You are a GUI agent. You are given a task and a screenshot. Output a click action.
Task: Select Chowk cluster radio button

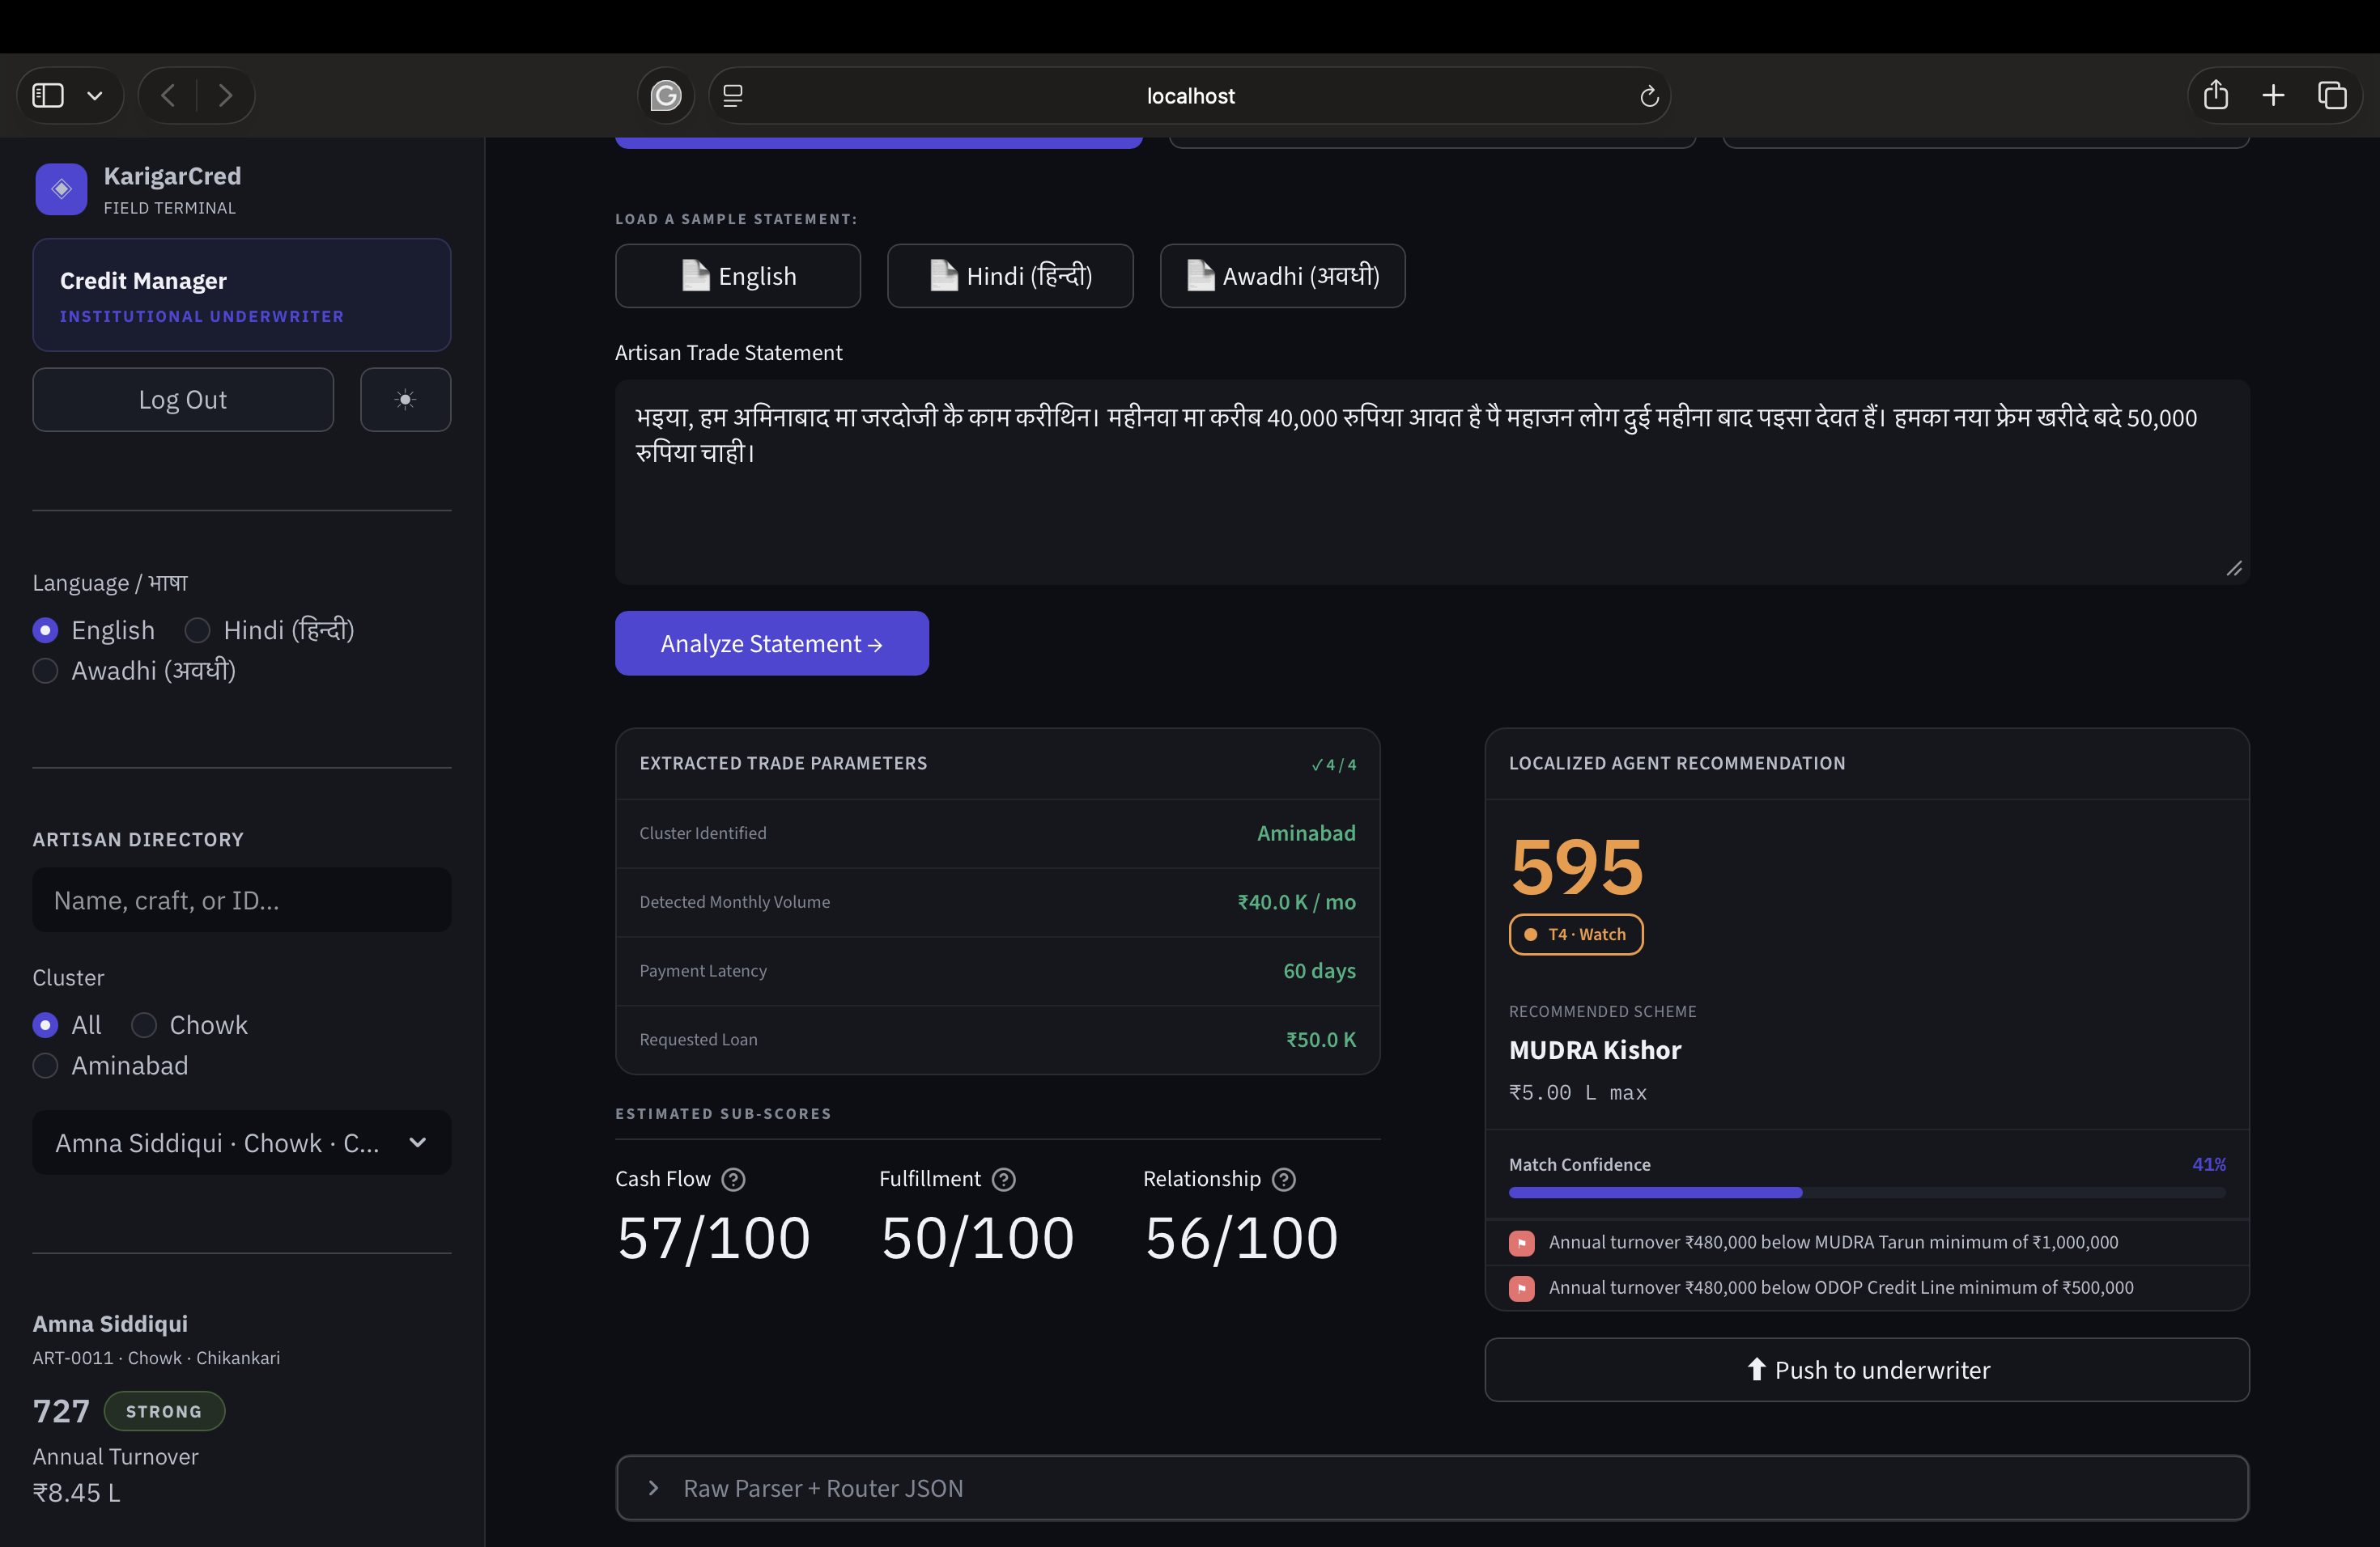point(143,1025)
